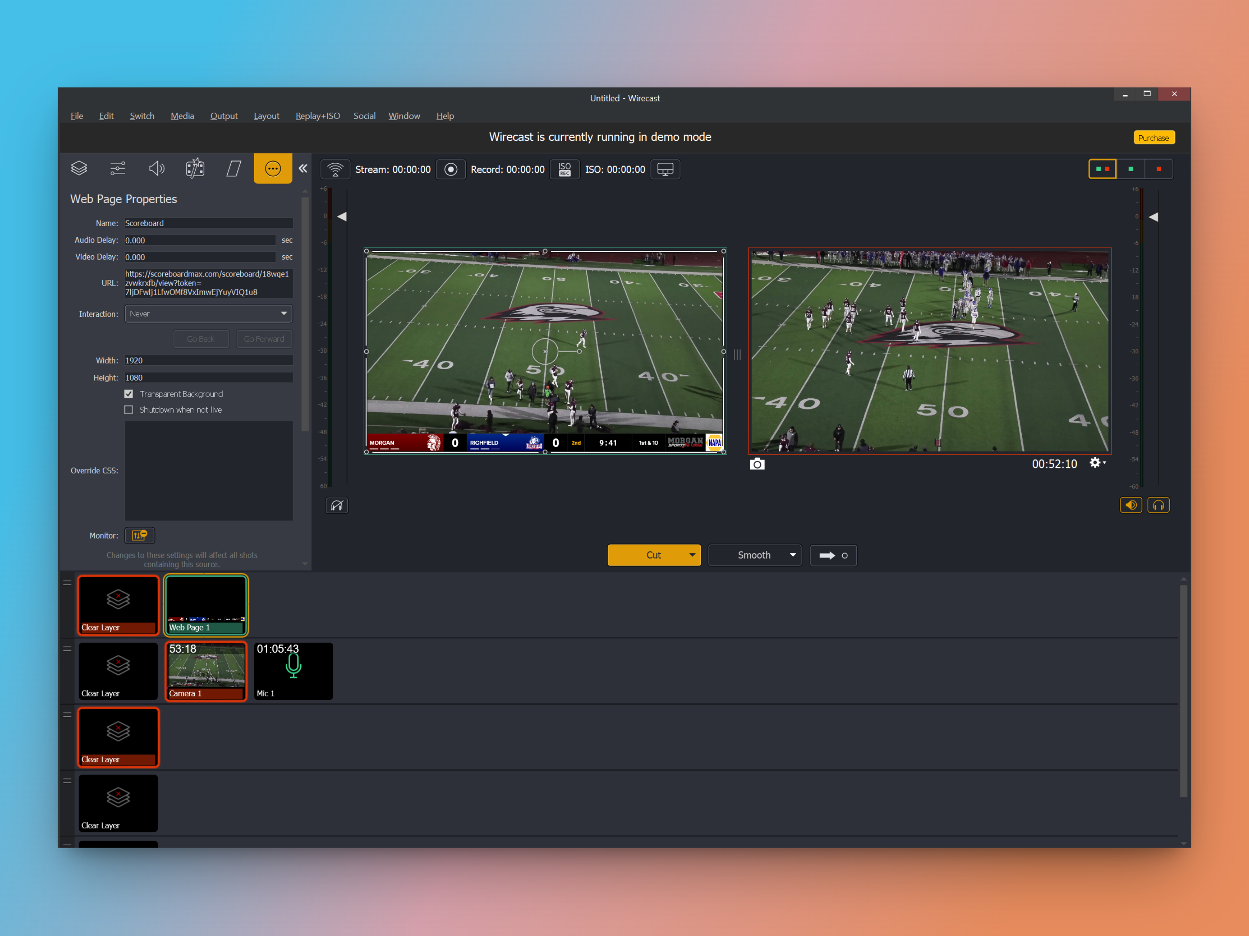Open the Social menu
Viewport: 1249px width, 936px height.
tap(364, 116)
